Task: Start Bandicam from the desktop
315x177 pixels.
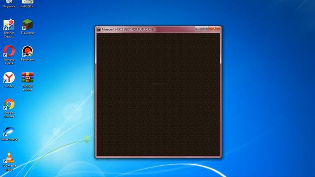Action: point(28,53)
